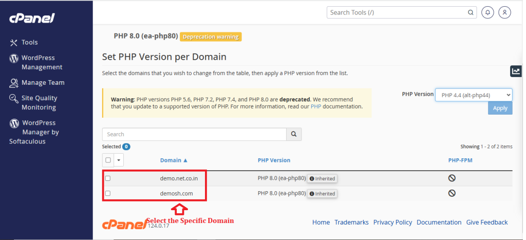The height and width of the screenshot is (240, 526).
Task: Sort by the Domain column header
Action: pos(174,160)
